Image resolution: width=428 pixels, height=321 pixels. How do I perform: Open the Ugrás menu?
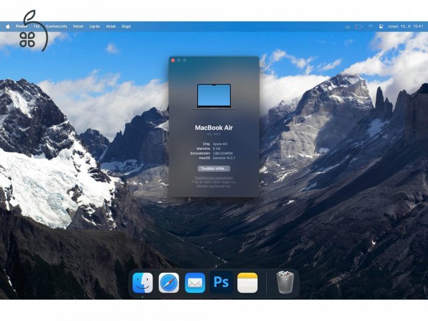[94, 27]
